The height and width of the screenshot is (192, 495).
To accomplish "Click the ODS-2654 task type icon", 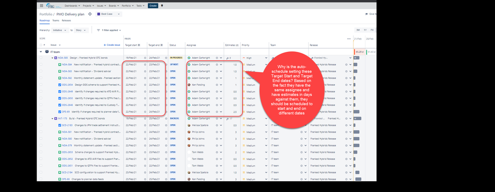I will point(59,85).
